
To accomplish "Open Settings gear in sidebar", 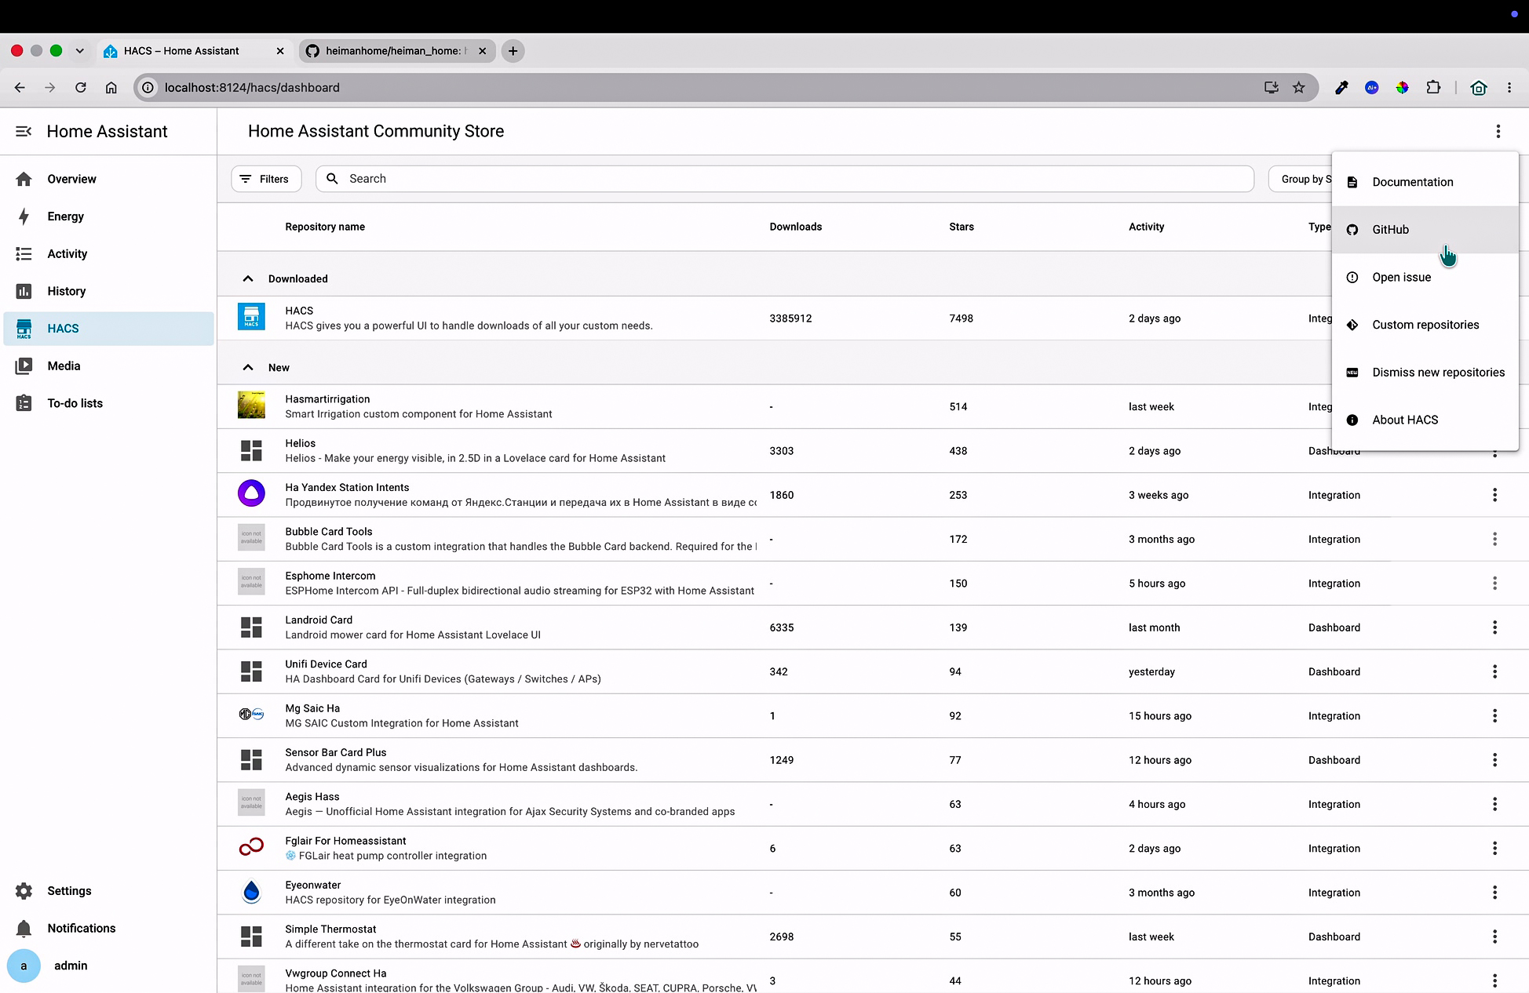I will click(24, 891).
